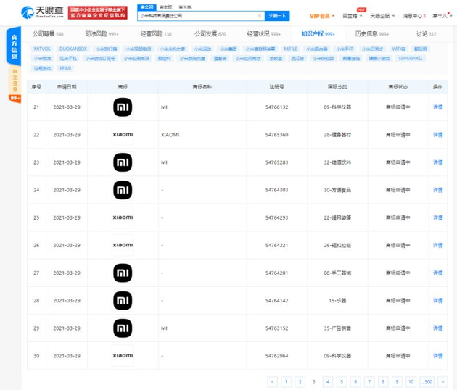The width and height of the screenshot is (457, 390).
Task: Open 详情 for registration 54765360
Action: 437,135
